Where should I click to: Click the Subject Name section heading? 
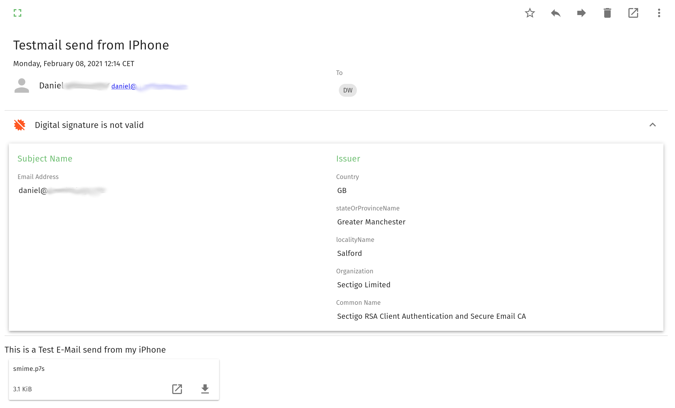coord(45,159)
